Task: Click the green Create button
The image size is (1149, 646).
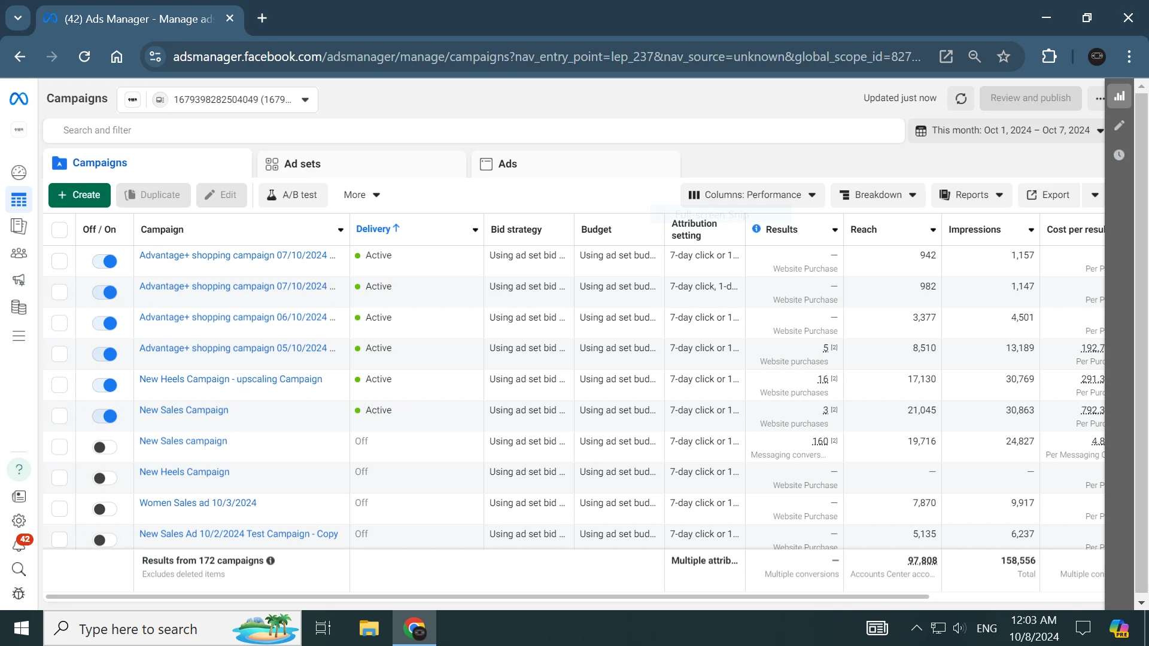Action: [x=79, y=195]
